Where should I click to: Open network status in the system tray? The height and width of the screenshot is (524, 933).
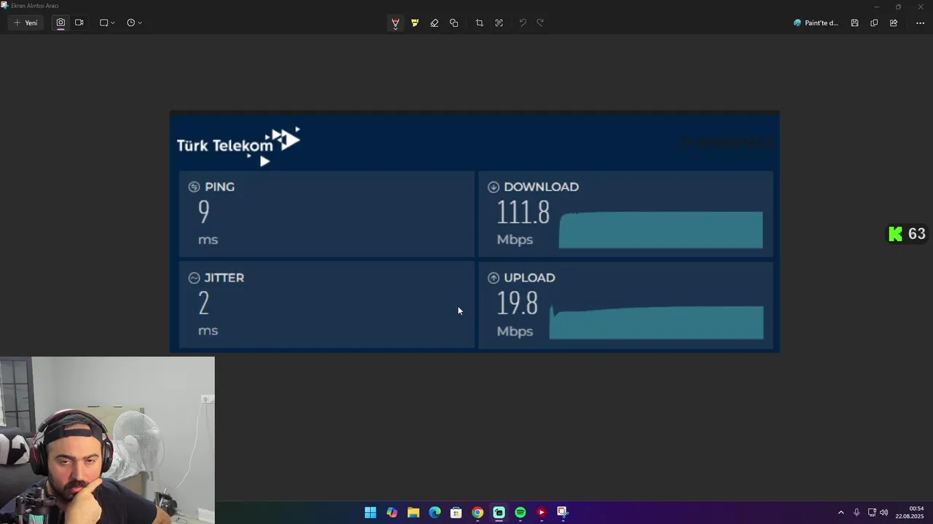pos(872,512)
